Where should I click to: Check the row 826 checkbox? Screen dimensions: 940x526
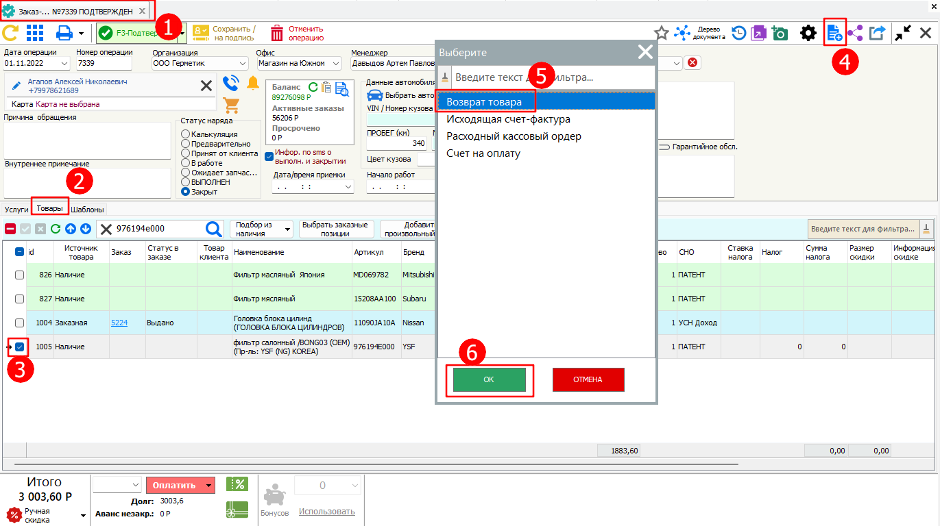coord(19,275)
